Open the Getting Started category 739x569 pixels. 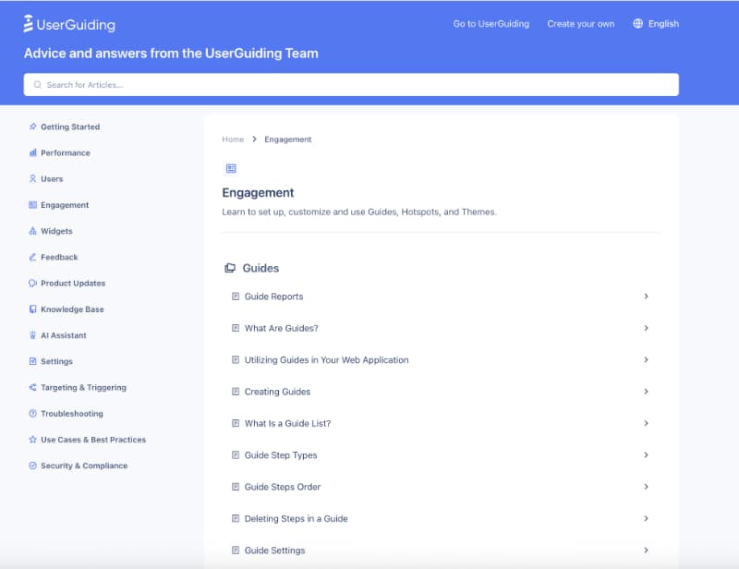pyautogui.click(x=70, y=127)
